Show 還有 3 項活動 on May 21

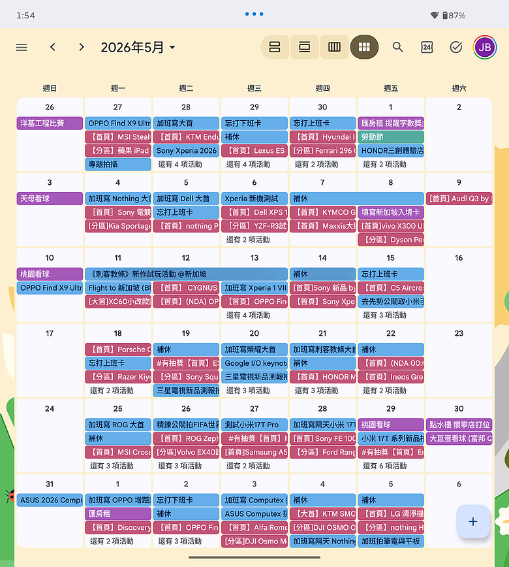pos(316,391)
